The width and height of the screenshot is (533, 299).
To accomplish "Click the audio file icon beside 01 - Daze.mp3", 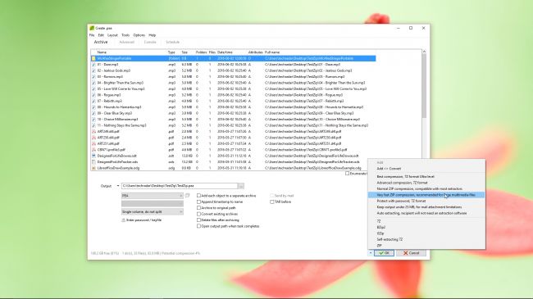I will (93, 65).
